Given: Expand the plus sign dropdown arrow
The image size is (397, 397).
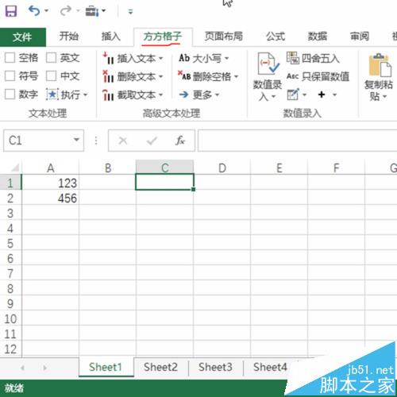Looking at the screenshot, I should tap(334, 94).
